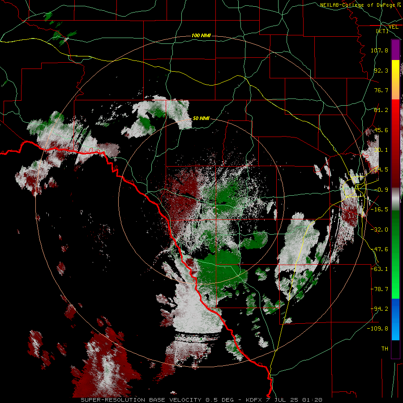Click the 100 NMI range ring label
The height and width of the screenshot is (403, 403).
(201, 35)
